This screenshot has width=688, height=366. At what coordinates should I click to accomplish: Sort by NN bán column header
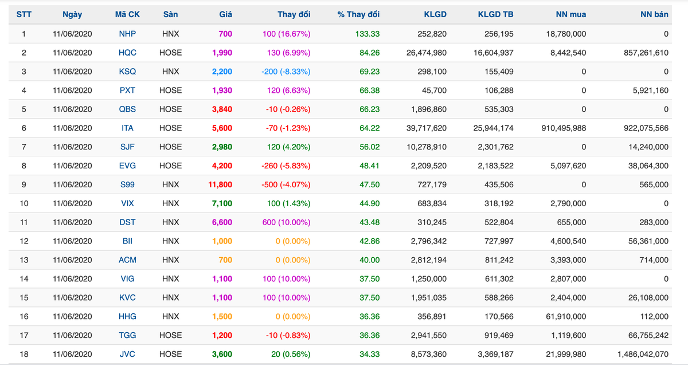tap(654, 14)
